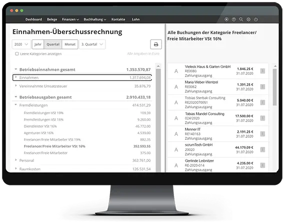Click the macOS yellow minimize window button
Image resolution: width=285 pixels, height=223 pixels.
tap(16, 11)
